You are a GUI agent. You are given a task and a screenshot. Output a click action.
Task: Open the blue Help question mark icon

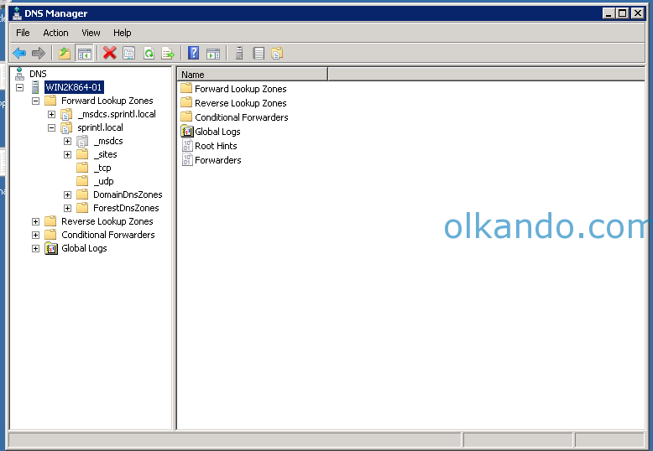pyautogui.click(x=194, y=54)
